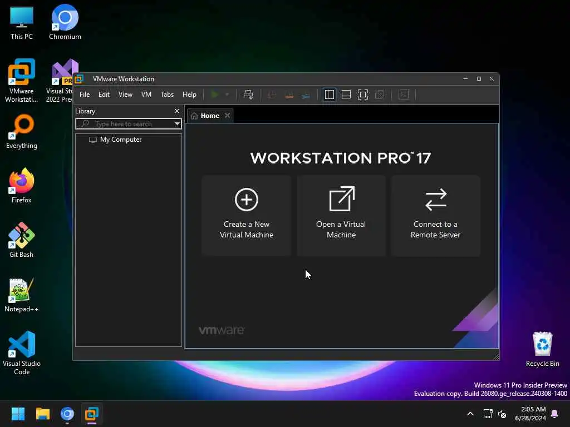The height and width of the screenshot is (427, 570).
Task: Open the View menu
Action: (x=125, y=95)
